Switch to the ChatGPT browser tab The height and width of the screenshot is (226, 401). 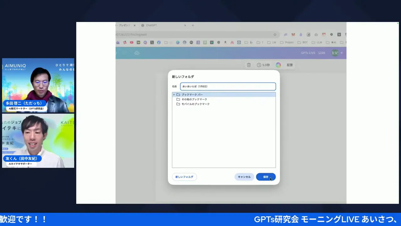pos(151,25)
